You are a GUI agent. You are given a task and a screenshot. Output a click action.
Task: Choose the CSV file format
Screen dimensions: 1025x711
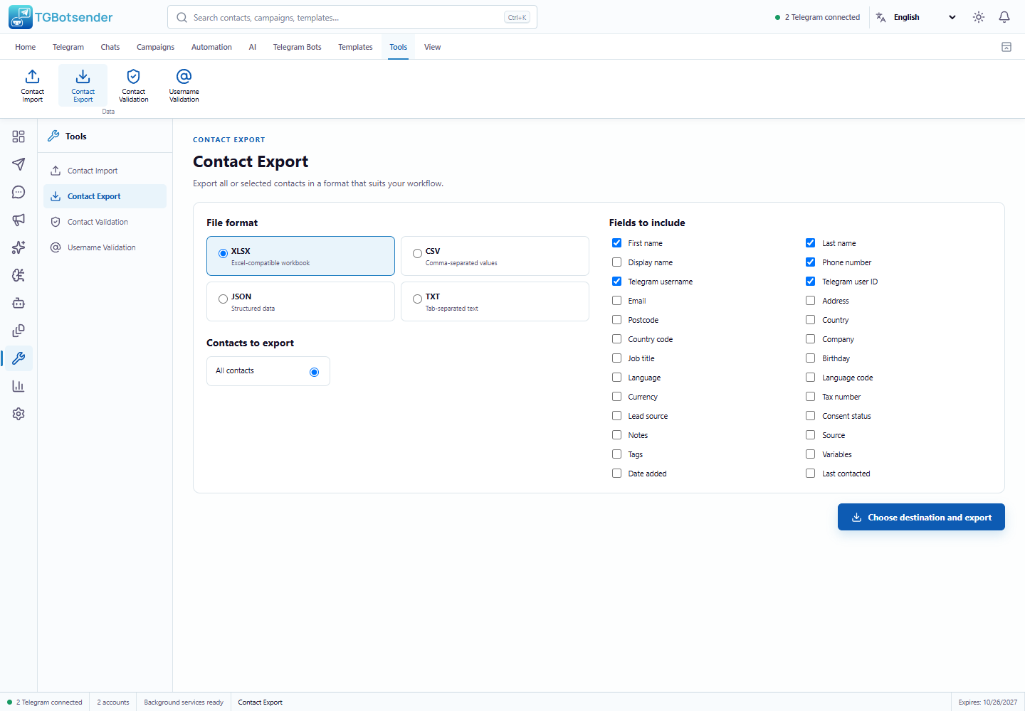click(x=495, y=256)
